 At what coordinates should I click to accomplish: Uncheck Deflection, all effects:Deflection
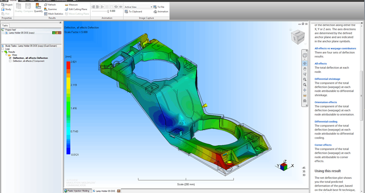[x=10, y=58]
